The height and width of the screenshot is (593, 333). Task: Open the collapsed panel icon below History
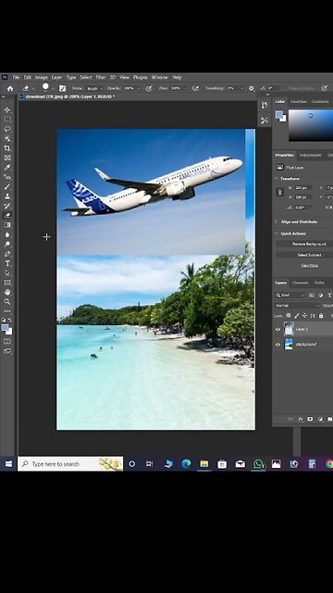(x=265, y=120)
